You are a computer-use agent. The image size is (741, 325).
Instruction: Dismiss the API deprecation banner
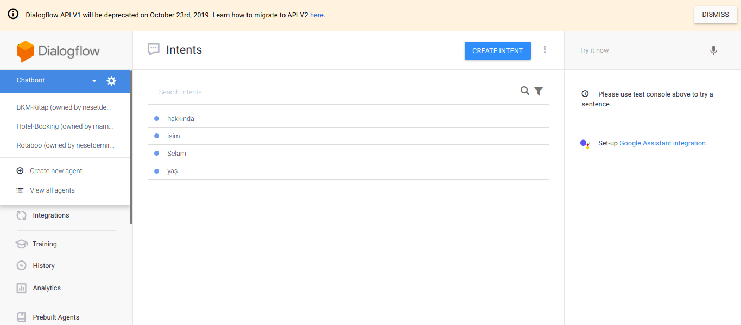tap(715, 15)
